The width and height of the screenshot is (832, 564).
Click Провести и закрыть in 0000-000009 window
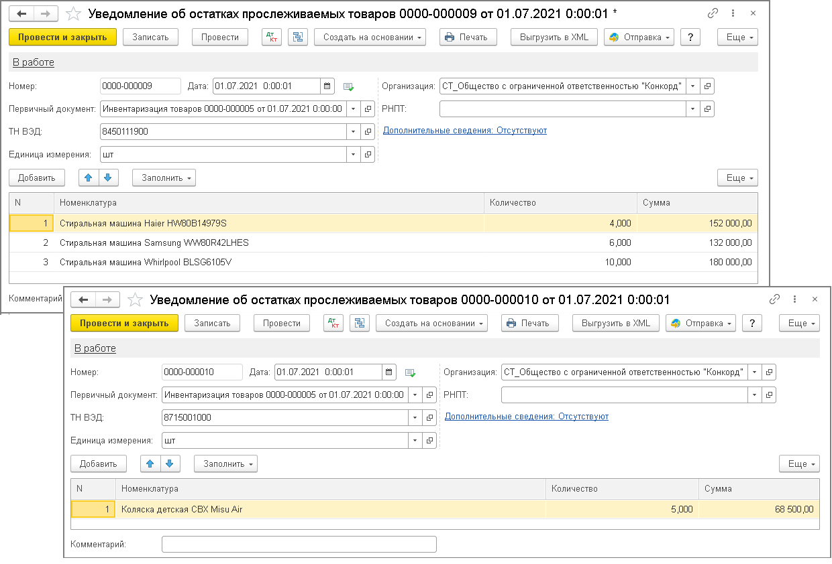tap(63, 37)
